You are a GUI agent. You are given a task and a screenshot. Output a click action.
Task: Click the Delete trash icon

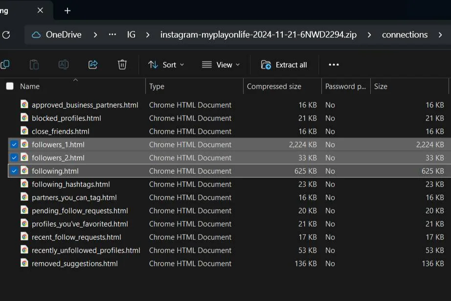point(122,64)
